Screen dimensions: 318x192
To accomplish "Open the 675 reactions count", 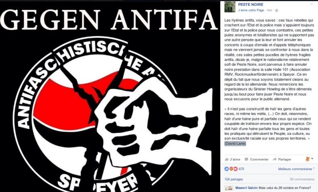I will pyautogui.click(x=241, y=169).
